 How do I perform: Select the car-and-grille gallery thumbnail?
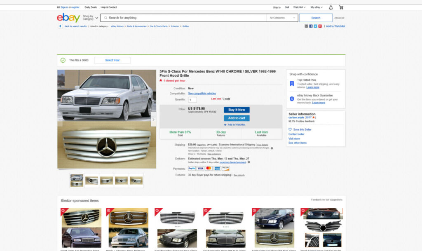pos(77,180)
